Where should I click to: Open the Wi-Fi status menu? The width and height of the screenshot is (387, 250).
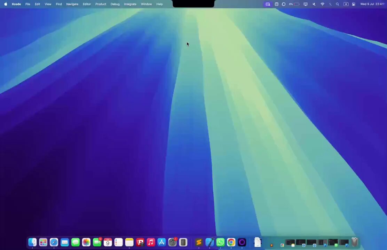322,4
